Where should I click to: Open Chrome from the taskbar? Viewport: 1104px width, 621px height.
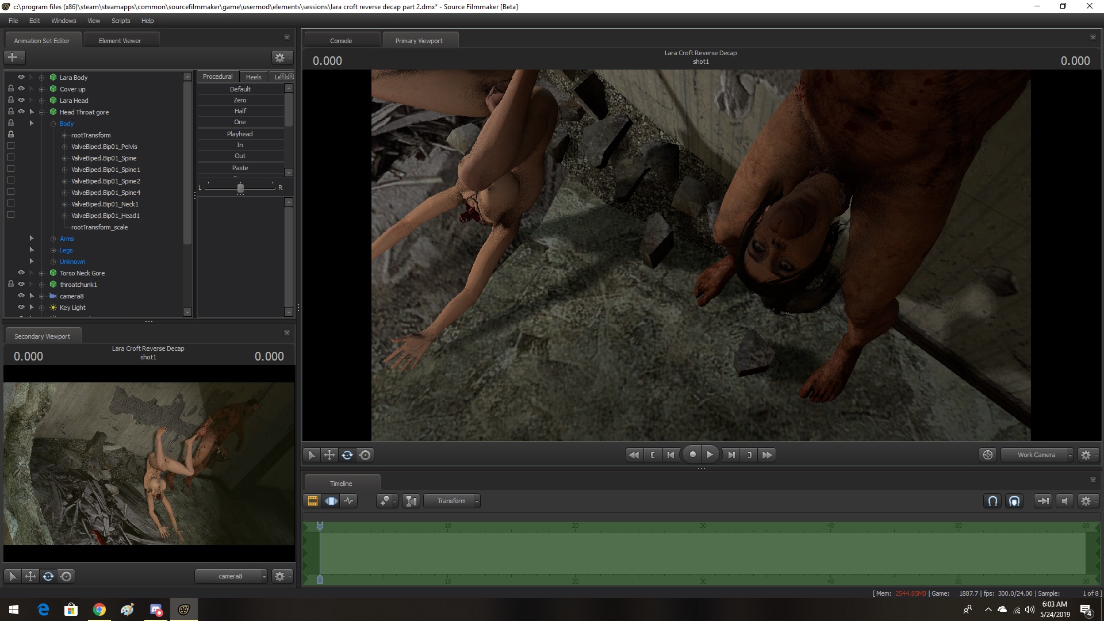[99, 609]
